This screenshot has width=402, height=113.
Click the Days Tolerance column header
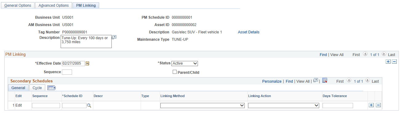click(x=335, y=96)
